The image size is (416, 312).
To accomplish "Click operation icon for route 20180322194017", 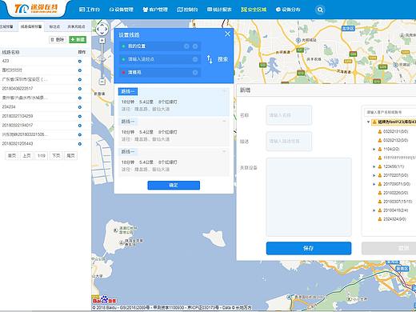I will coord(80,126).
